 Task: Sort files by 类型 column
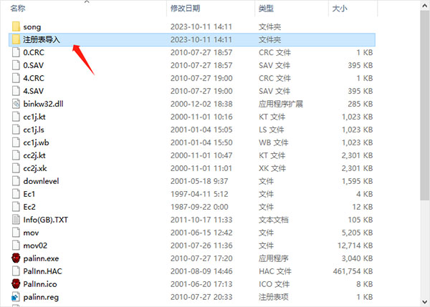(266, 9)
